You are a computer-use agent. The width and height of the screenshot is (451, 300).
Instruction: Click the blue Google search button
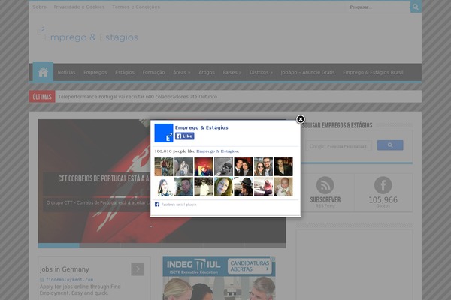390,145
